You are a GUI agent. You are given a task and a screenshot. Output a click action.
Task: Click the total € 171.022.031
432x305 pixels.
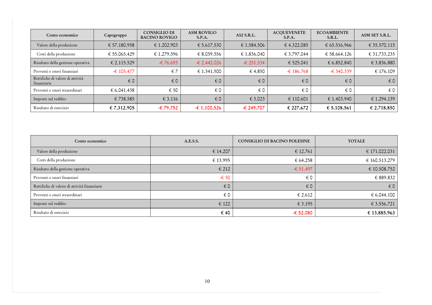(380, 151)
